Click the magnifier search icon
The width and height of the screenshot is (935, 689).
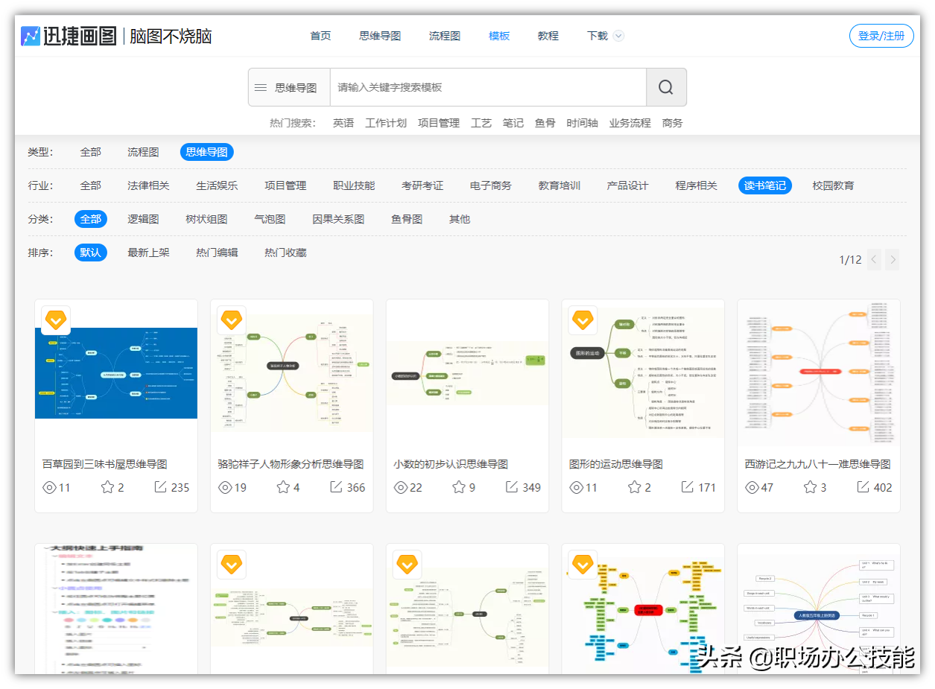664,87
